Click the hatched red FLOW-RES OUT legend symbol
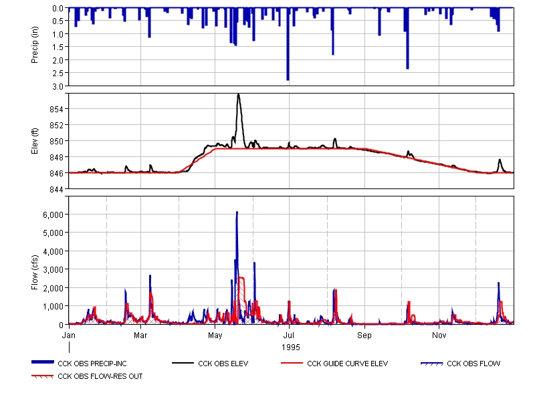 coord(43,376)
